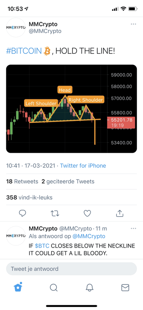
Task: Open the Messages envelope tab
Action: tap(125, 288)
